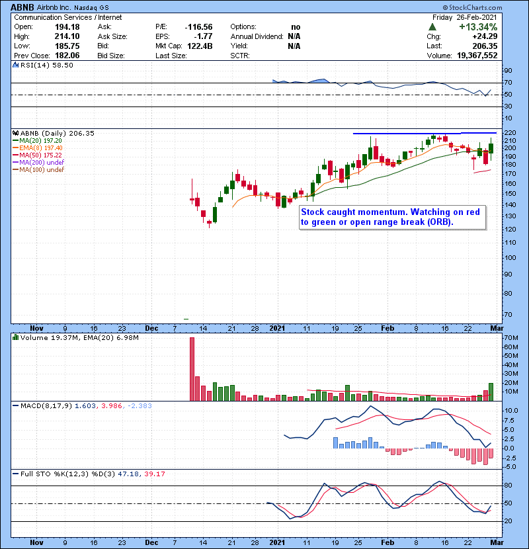Click the +13.34% percent change value
Screen dimensions: 529x549
(x=478, y=27)
